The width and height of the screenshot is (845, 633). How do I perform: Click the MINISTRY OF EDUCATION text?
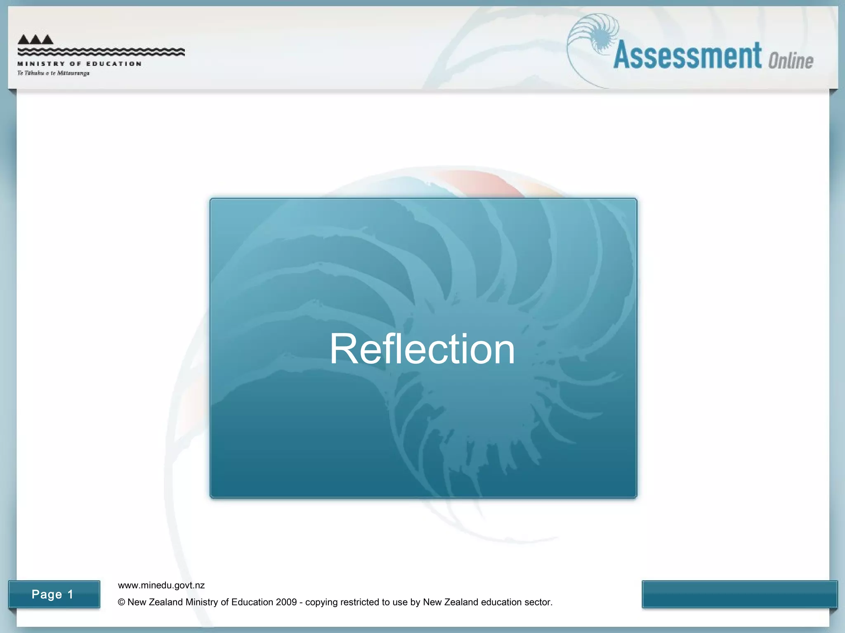click(80, 64)
